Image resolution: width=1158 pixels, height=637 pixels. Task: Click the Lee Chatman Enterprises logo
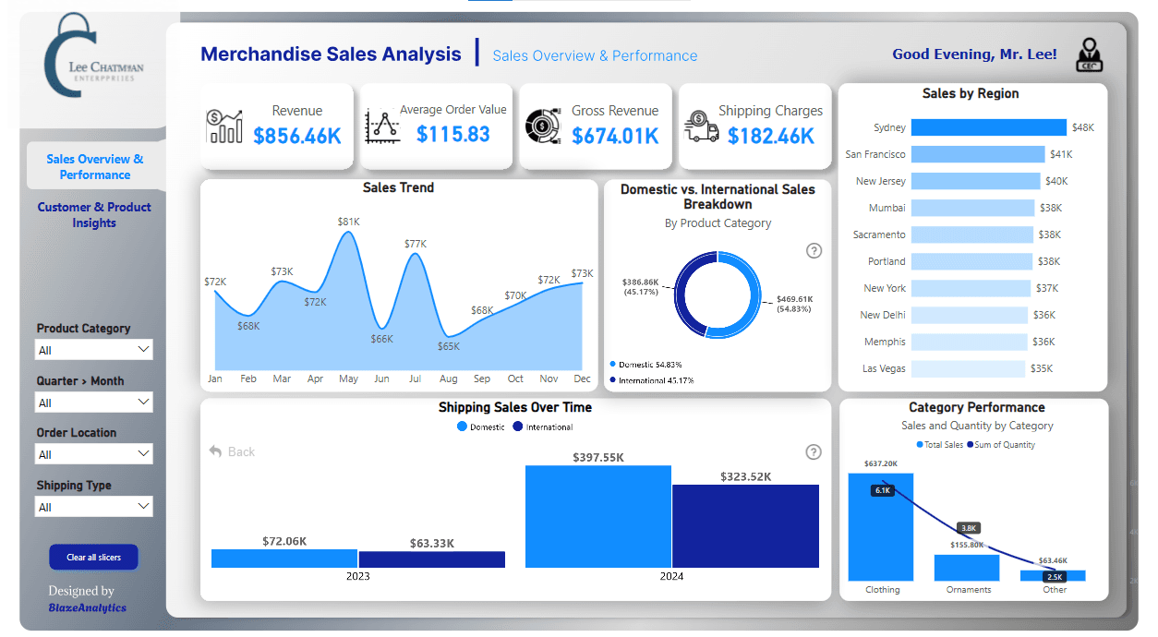point(92,57)
